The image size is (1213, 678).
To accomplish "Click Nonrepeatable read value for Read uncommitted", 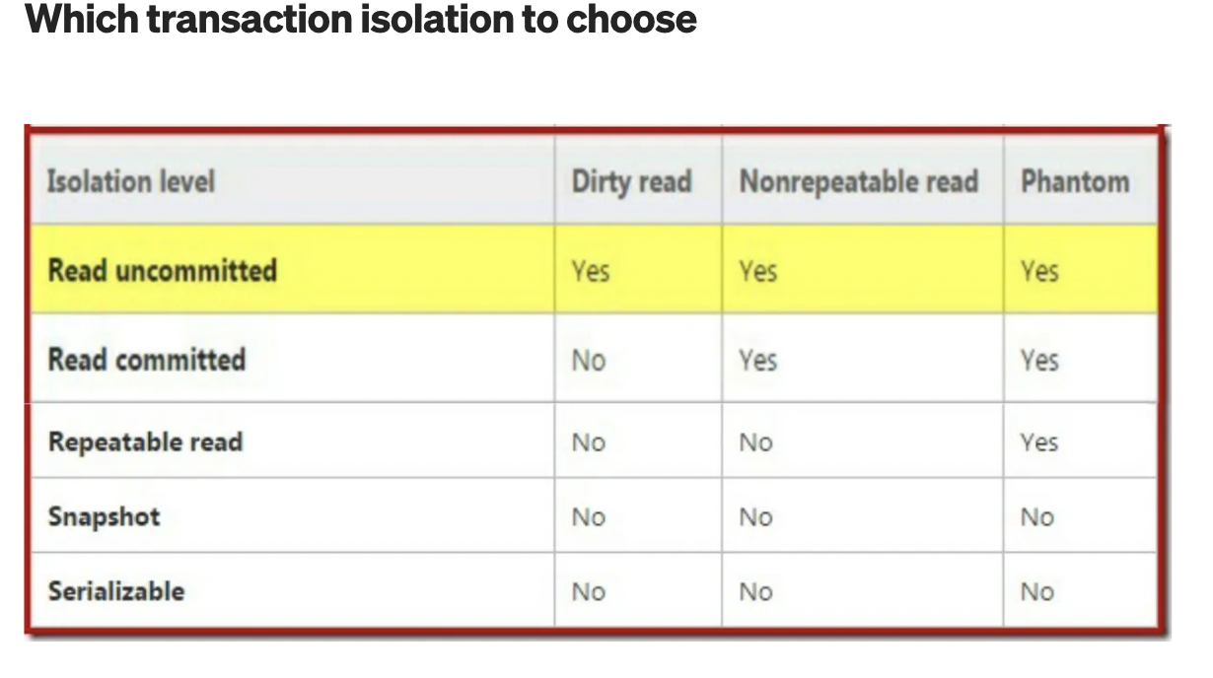I will click(757, 270).
